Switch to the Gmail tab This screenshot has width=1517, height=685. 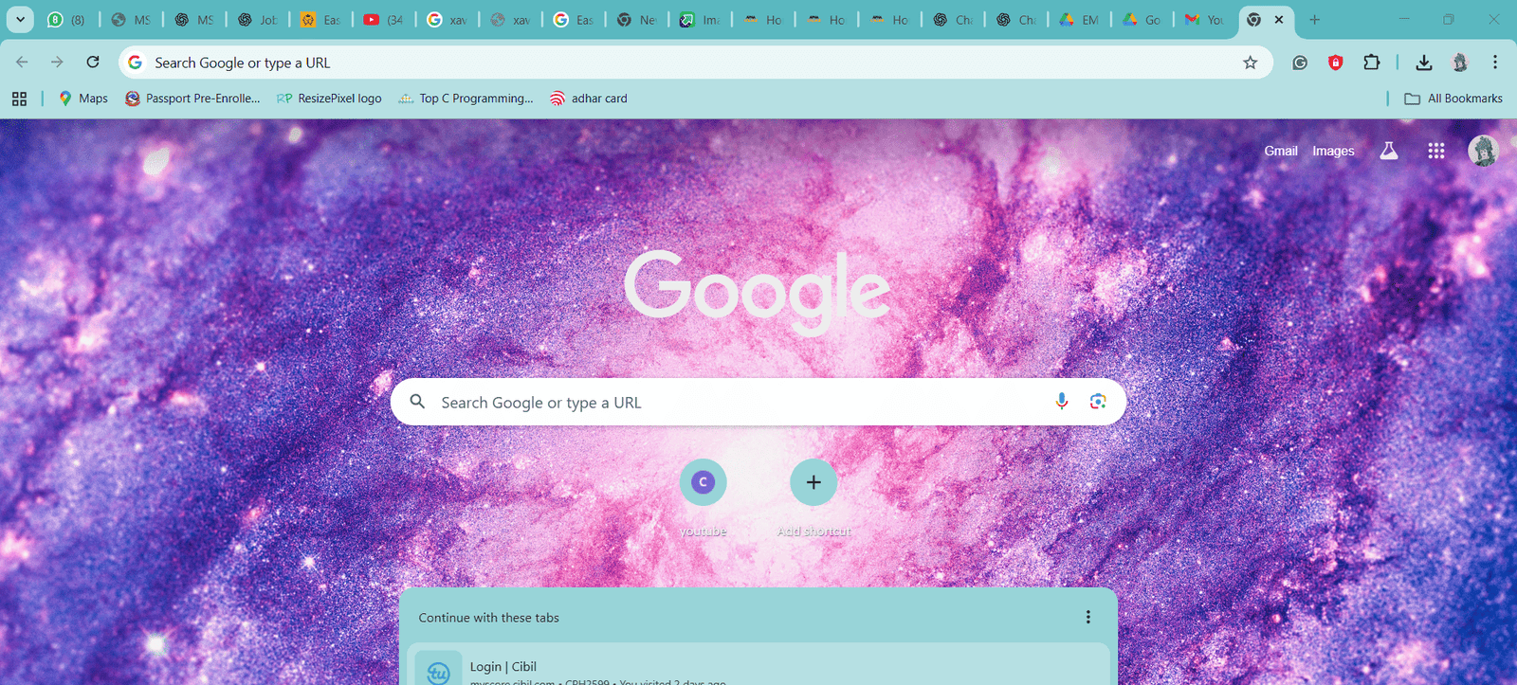coord(1204,19)
